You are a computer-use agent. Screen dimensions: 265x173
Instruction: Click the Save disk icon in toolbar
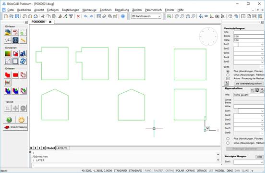pos(17,16)
